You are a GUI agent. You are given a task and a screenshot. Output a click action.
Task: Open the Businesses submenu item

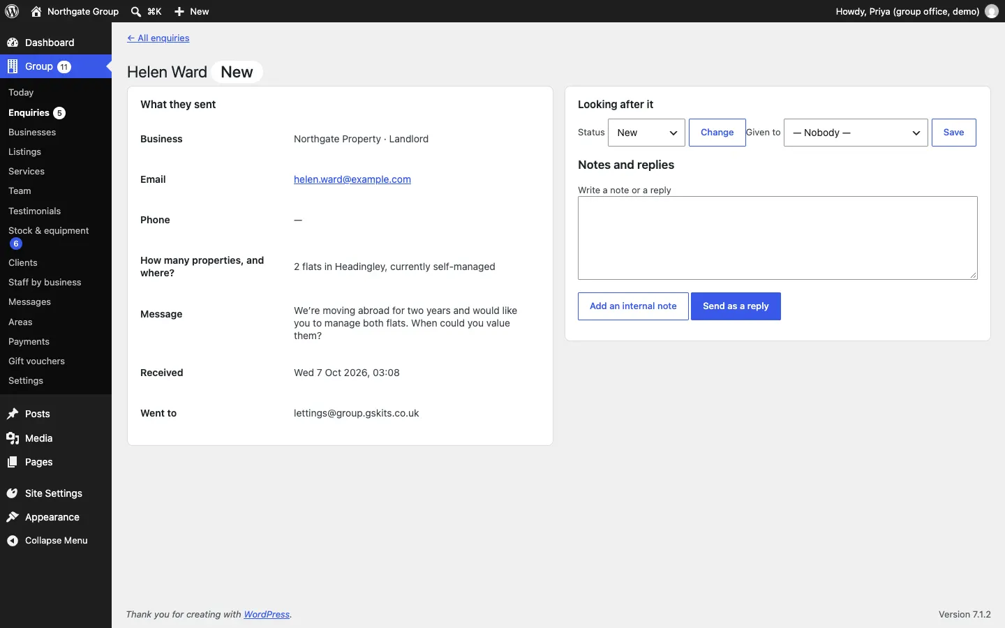[32, 132]
